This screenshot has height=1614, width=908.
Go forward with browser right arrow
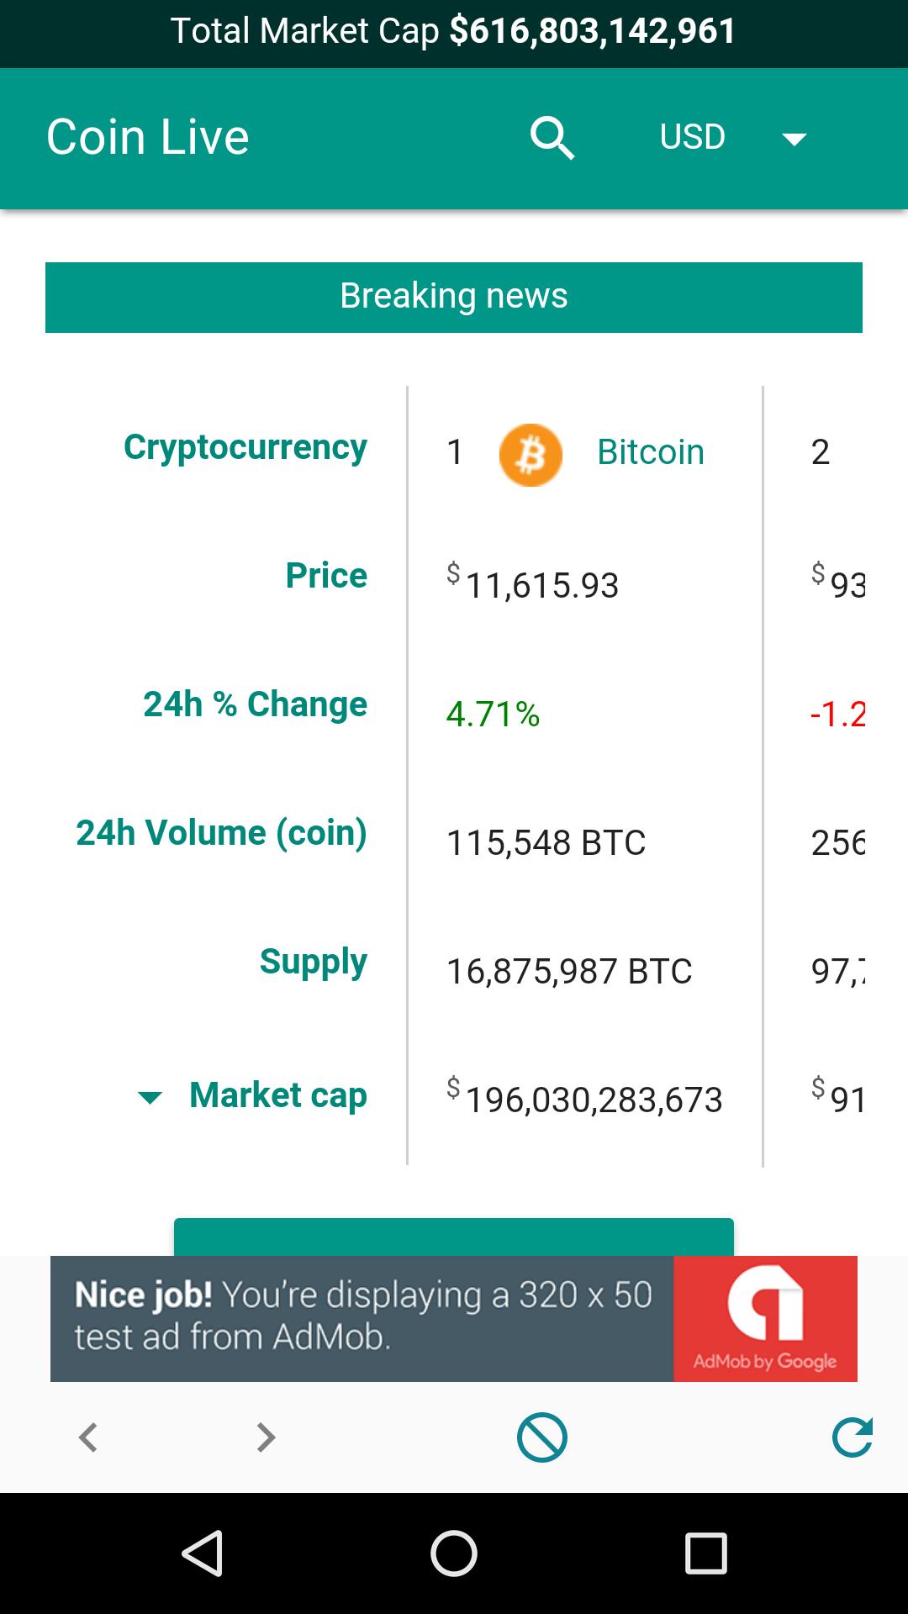tap(266, 1437)
